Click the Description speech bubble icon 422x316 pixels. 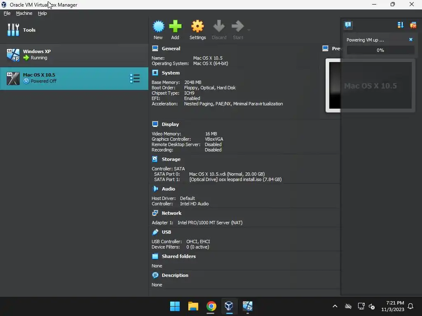tap(155, 275)
